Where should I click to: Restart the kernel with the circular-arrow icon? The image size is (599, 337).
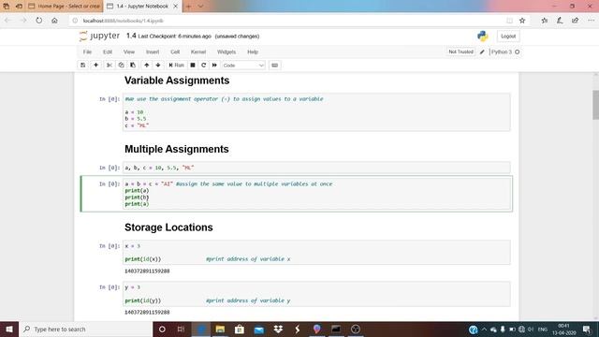[x=204, y=66]
